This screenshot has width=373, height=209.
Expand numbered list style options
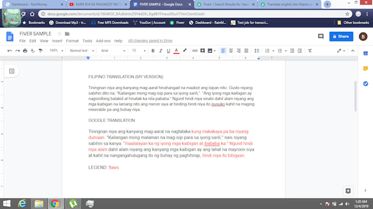click(273, 51)
